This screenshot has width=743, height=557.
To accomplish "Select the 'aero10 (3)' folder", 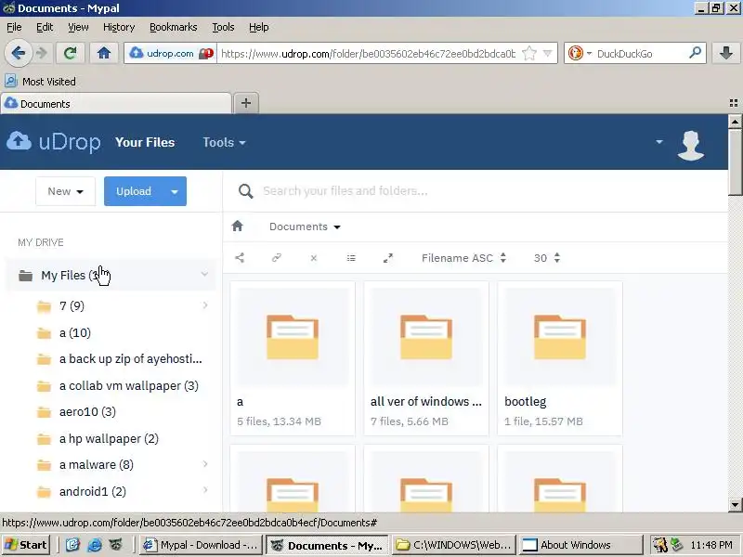I will coord(87,411).
